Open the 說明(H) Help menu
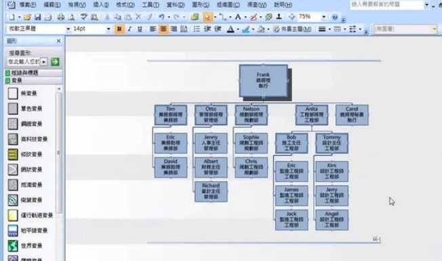The height and width of the screenshot is (261, 442). point(283,5)
